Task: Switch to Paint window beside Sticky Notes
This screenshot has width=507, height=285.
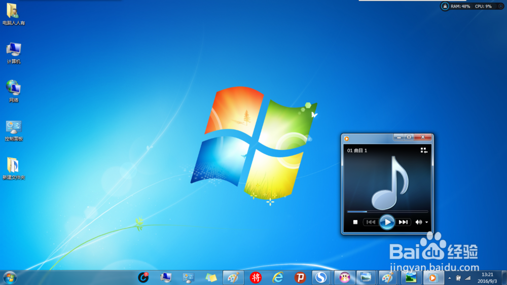Action: (x=233, y=277)
